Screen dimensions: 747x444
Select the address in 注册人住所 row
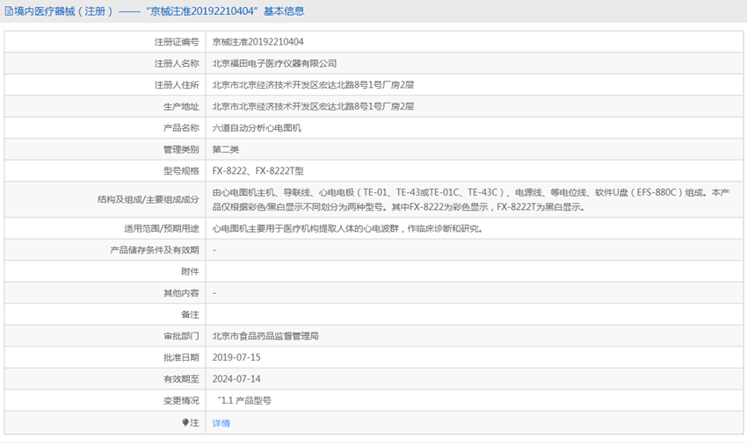(313, 85)
